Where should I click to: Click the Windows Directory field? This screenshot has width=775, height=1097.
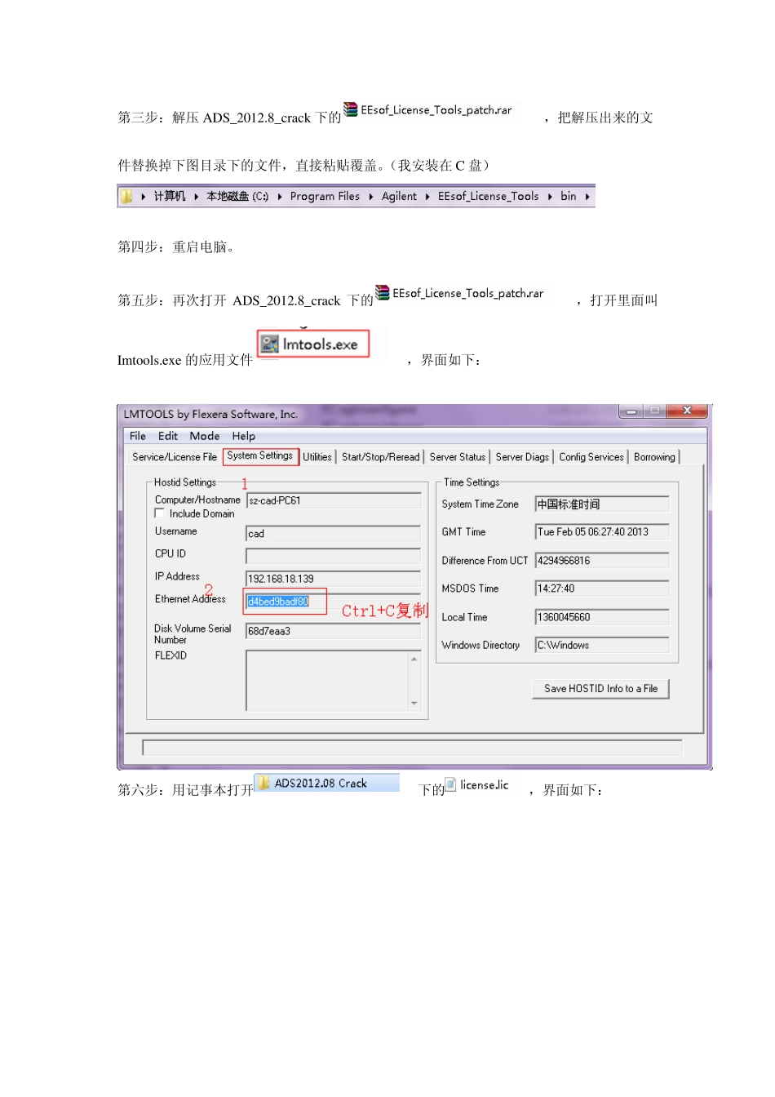coord(602,645)
